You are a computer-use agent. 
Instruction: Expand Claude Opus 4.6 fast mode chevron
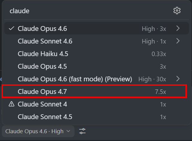click(x=178, y=79)
